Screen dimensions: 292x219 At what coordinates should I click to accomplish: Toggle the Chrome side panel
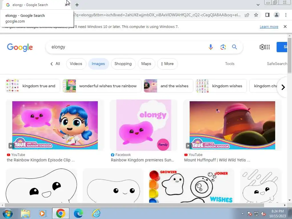(267, 15)
